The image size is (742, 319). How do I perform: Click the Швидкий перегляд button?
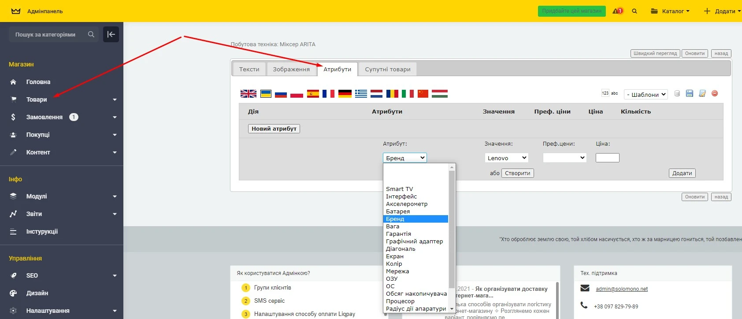click(655, 53)
